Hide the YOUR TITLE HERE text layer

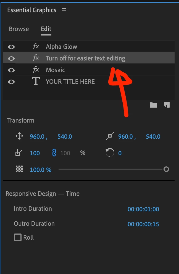point(11,82)
